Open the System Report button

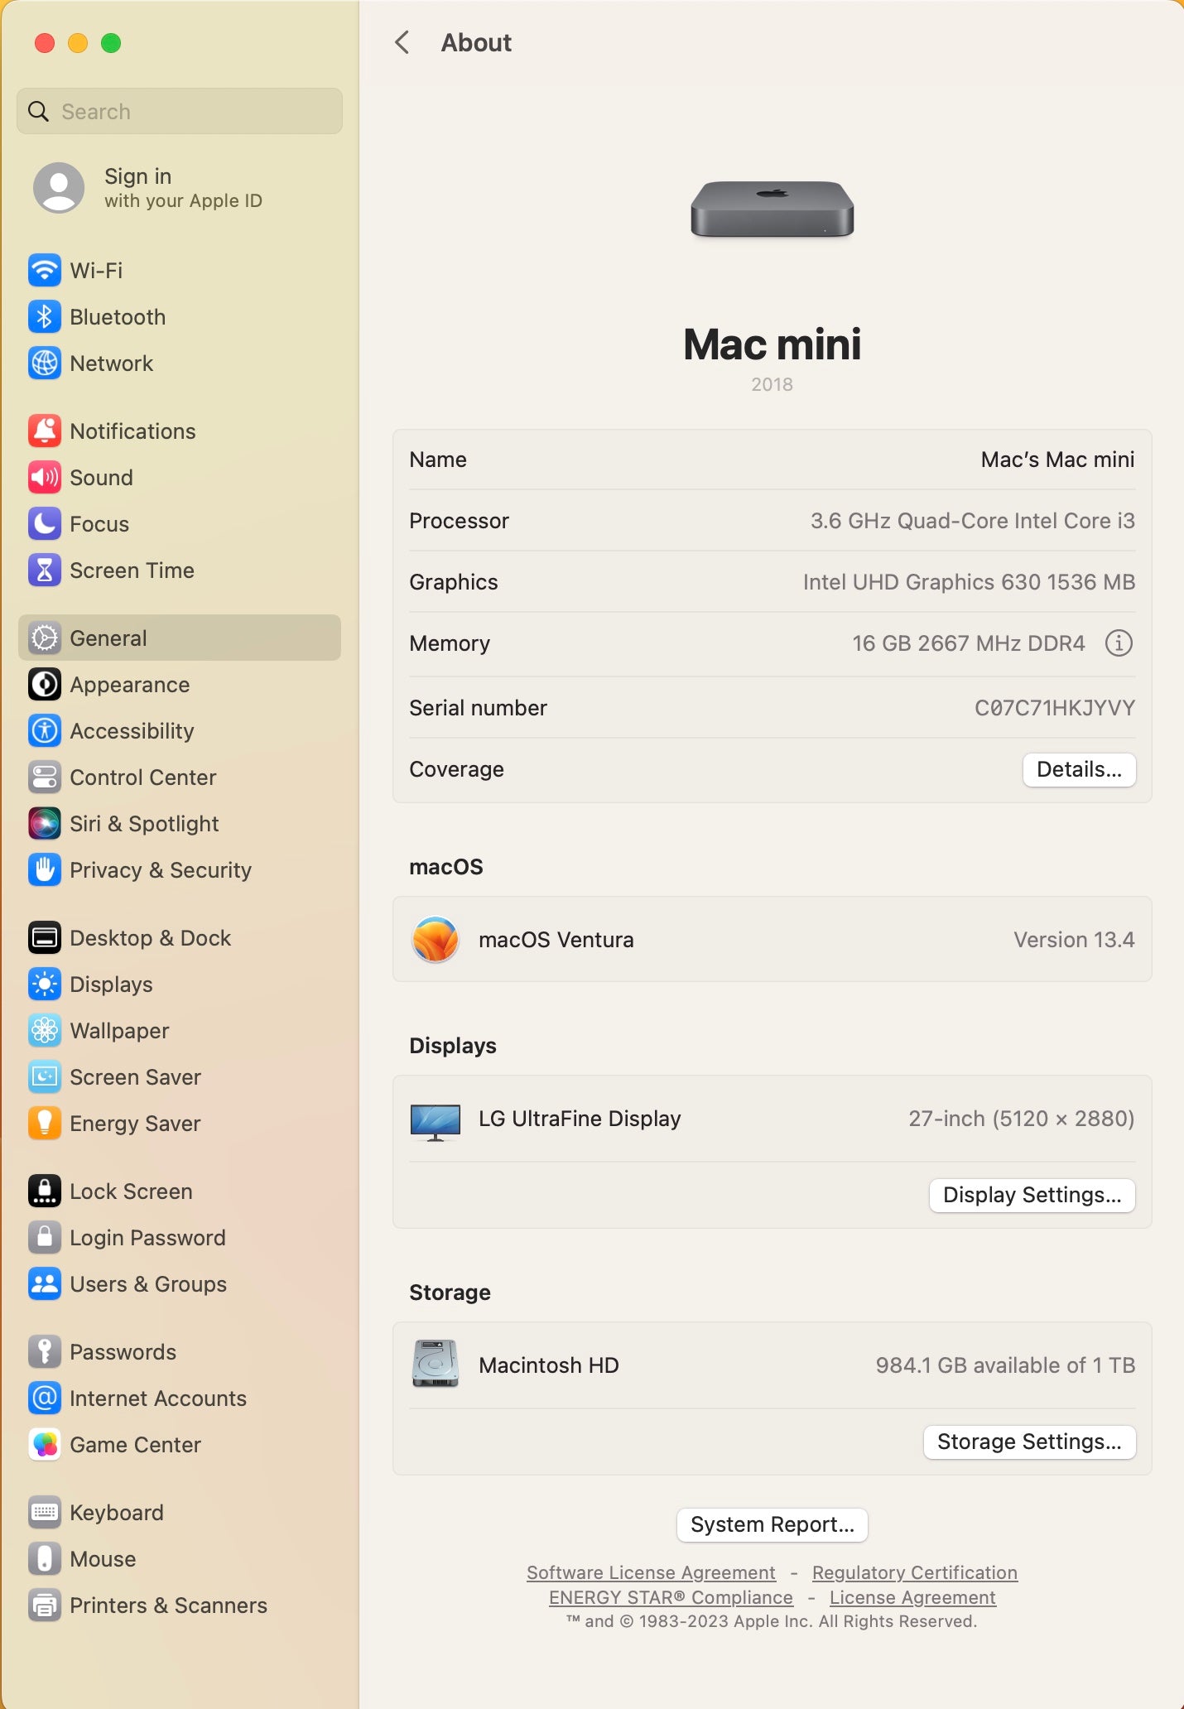(772, 1524)
